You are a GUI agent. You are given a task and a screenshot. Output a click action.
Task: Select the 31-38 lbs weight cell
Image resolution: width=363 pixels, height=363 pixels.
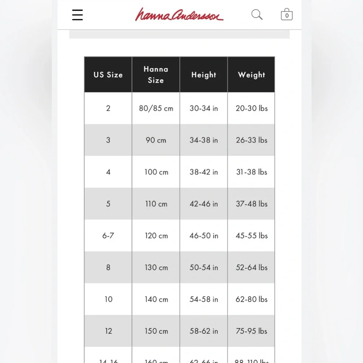pos(252,172)
